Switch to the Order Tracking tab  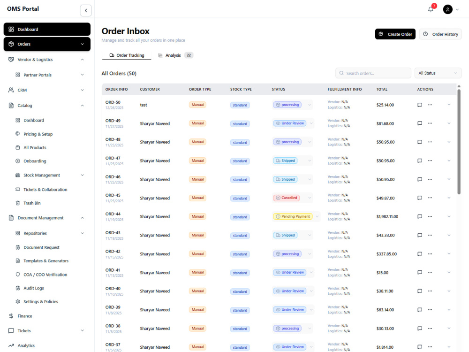[127, 55]
